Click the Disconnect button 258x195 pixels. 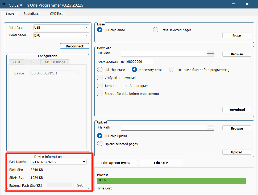pyautogui.click(x=74, y=46)
